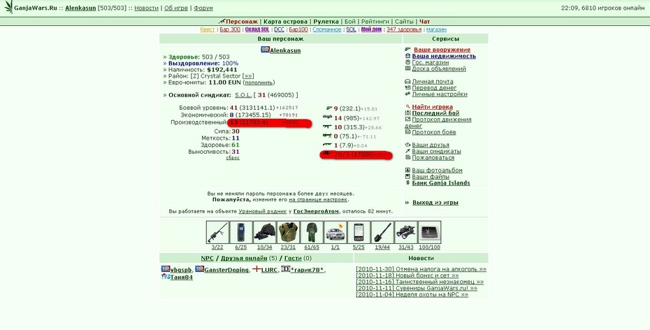Open the Склад SOL bookmark link
Viewport: 650px width, 330px height.
pyautogui.click(x=257, y=29)
